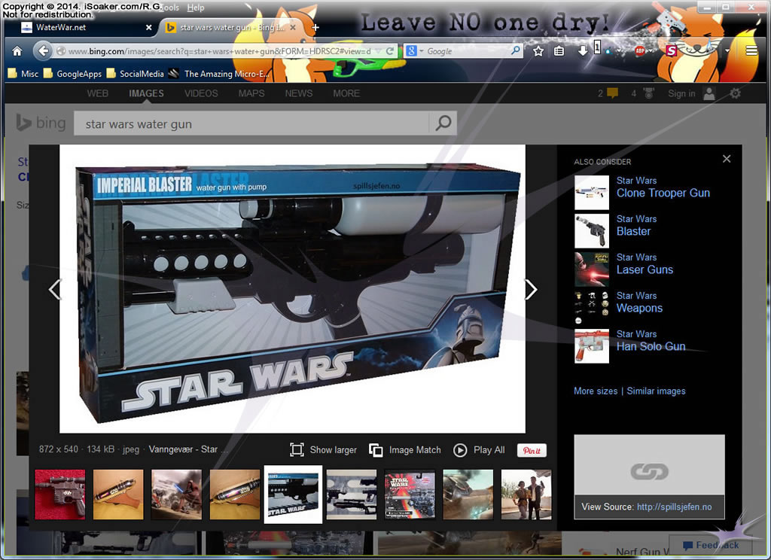Start slideshow with Play All

pos(479,450)
